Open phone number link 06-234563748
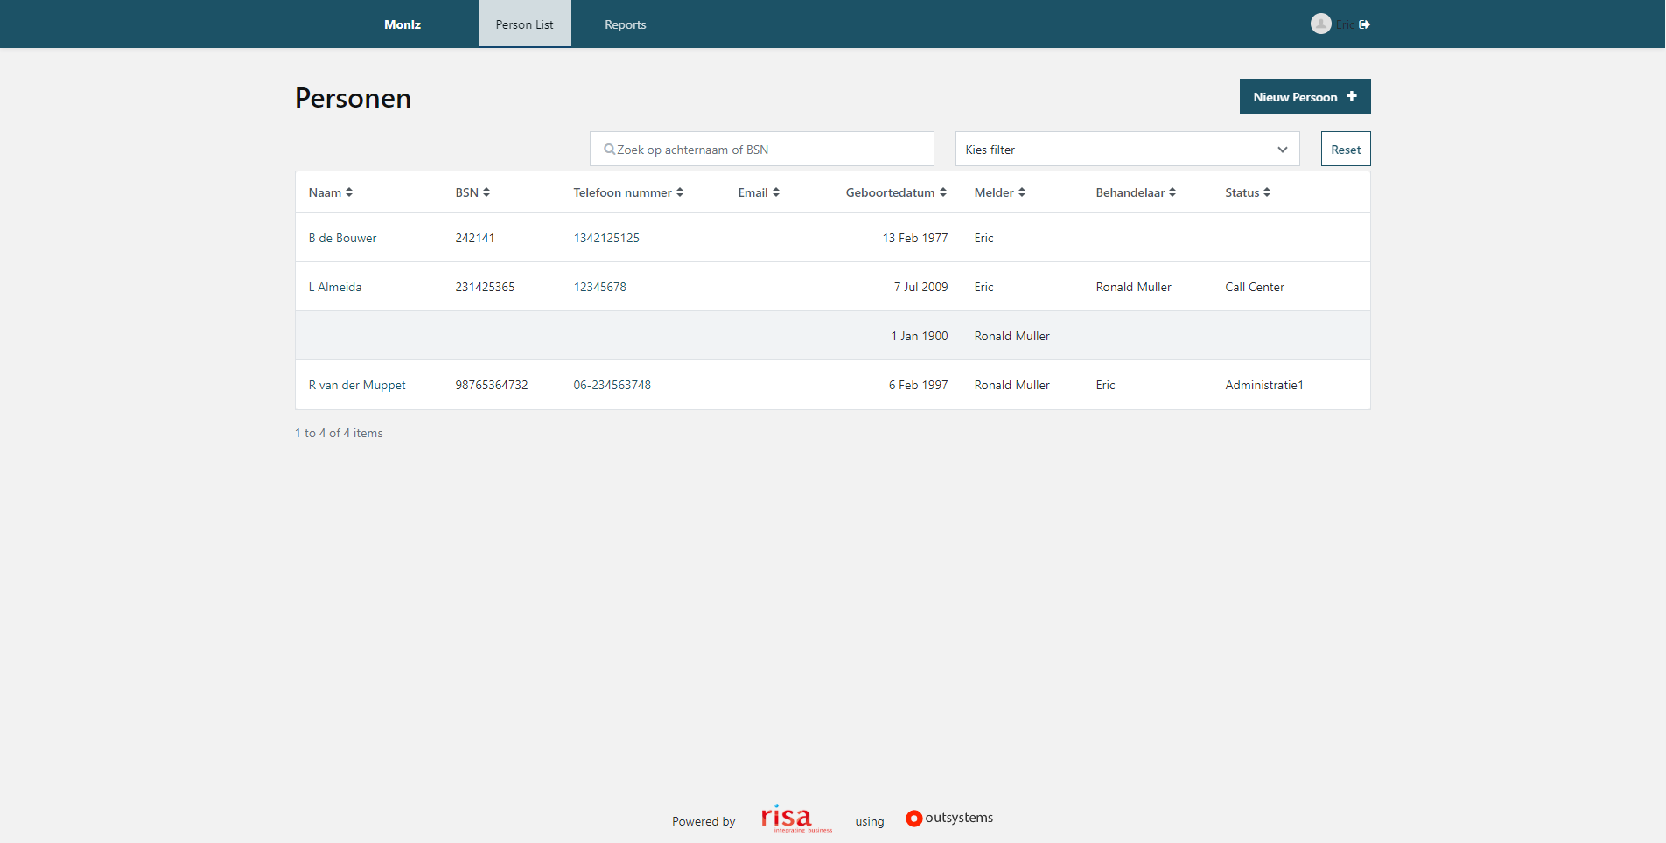Image resolution: width=1666 pixels, height=843 pixels. (612, 385)
